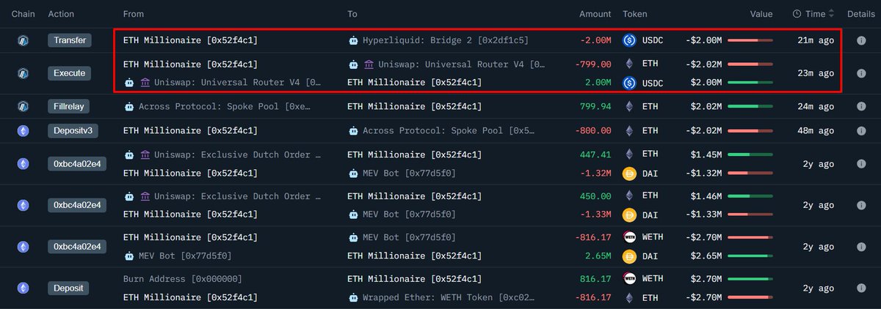The image size is (881, 309).
Task: Sort by the Amount column header
Action: click(x=595, y=14)
